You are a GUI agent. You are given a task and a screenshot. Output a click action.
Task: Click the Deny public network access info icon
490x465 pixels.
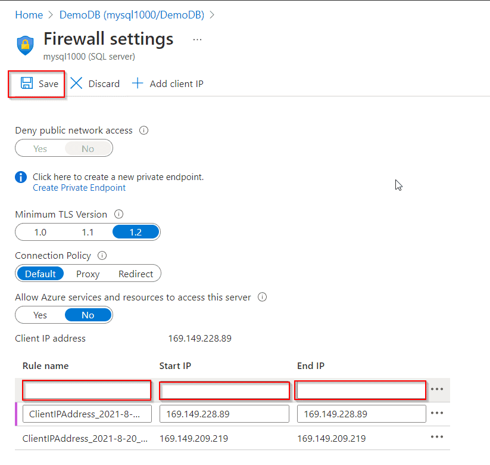point(143,130)
